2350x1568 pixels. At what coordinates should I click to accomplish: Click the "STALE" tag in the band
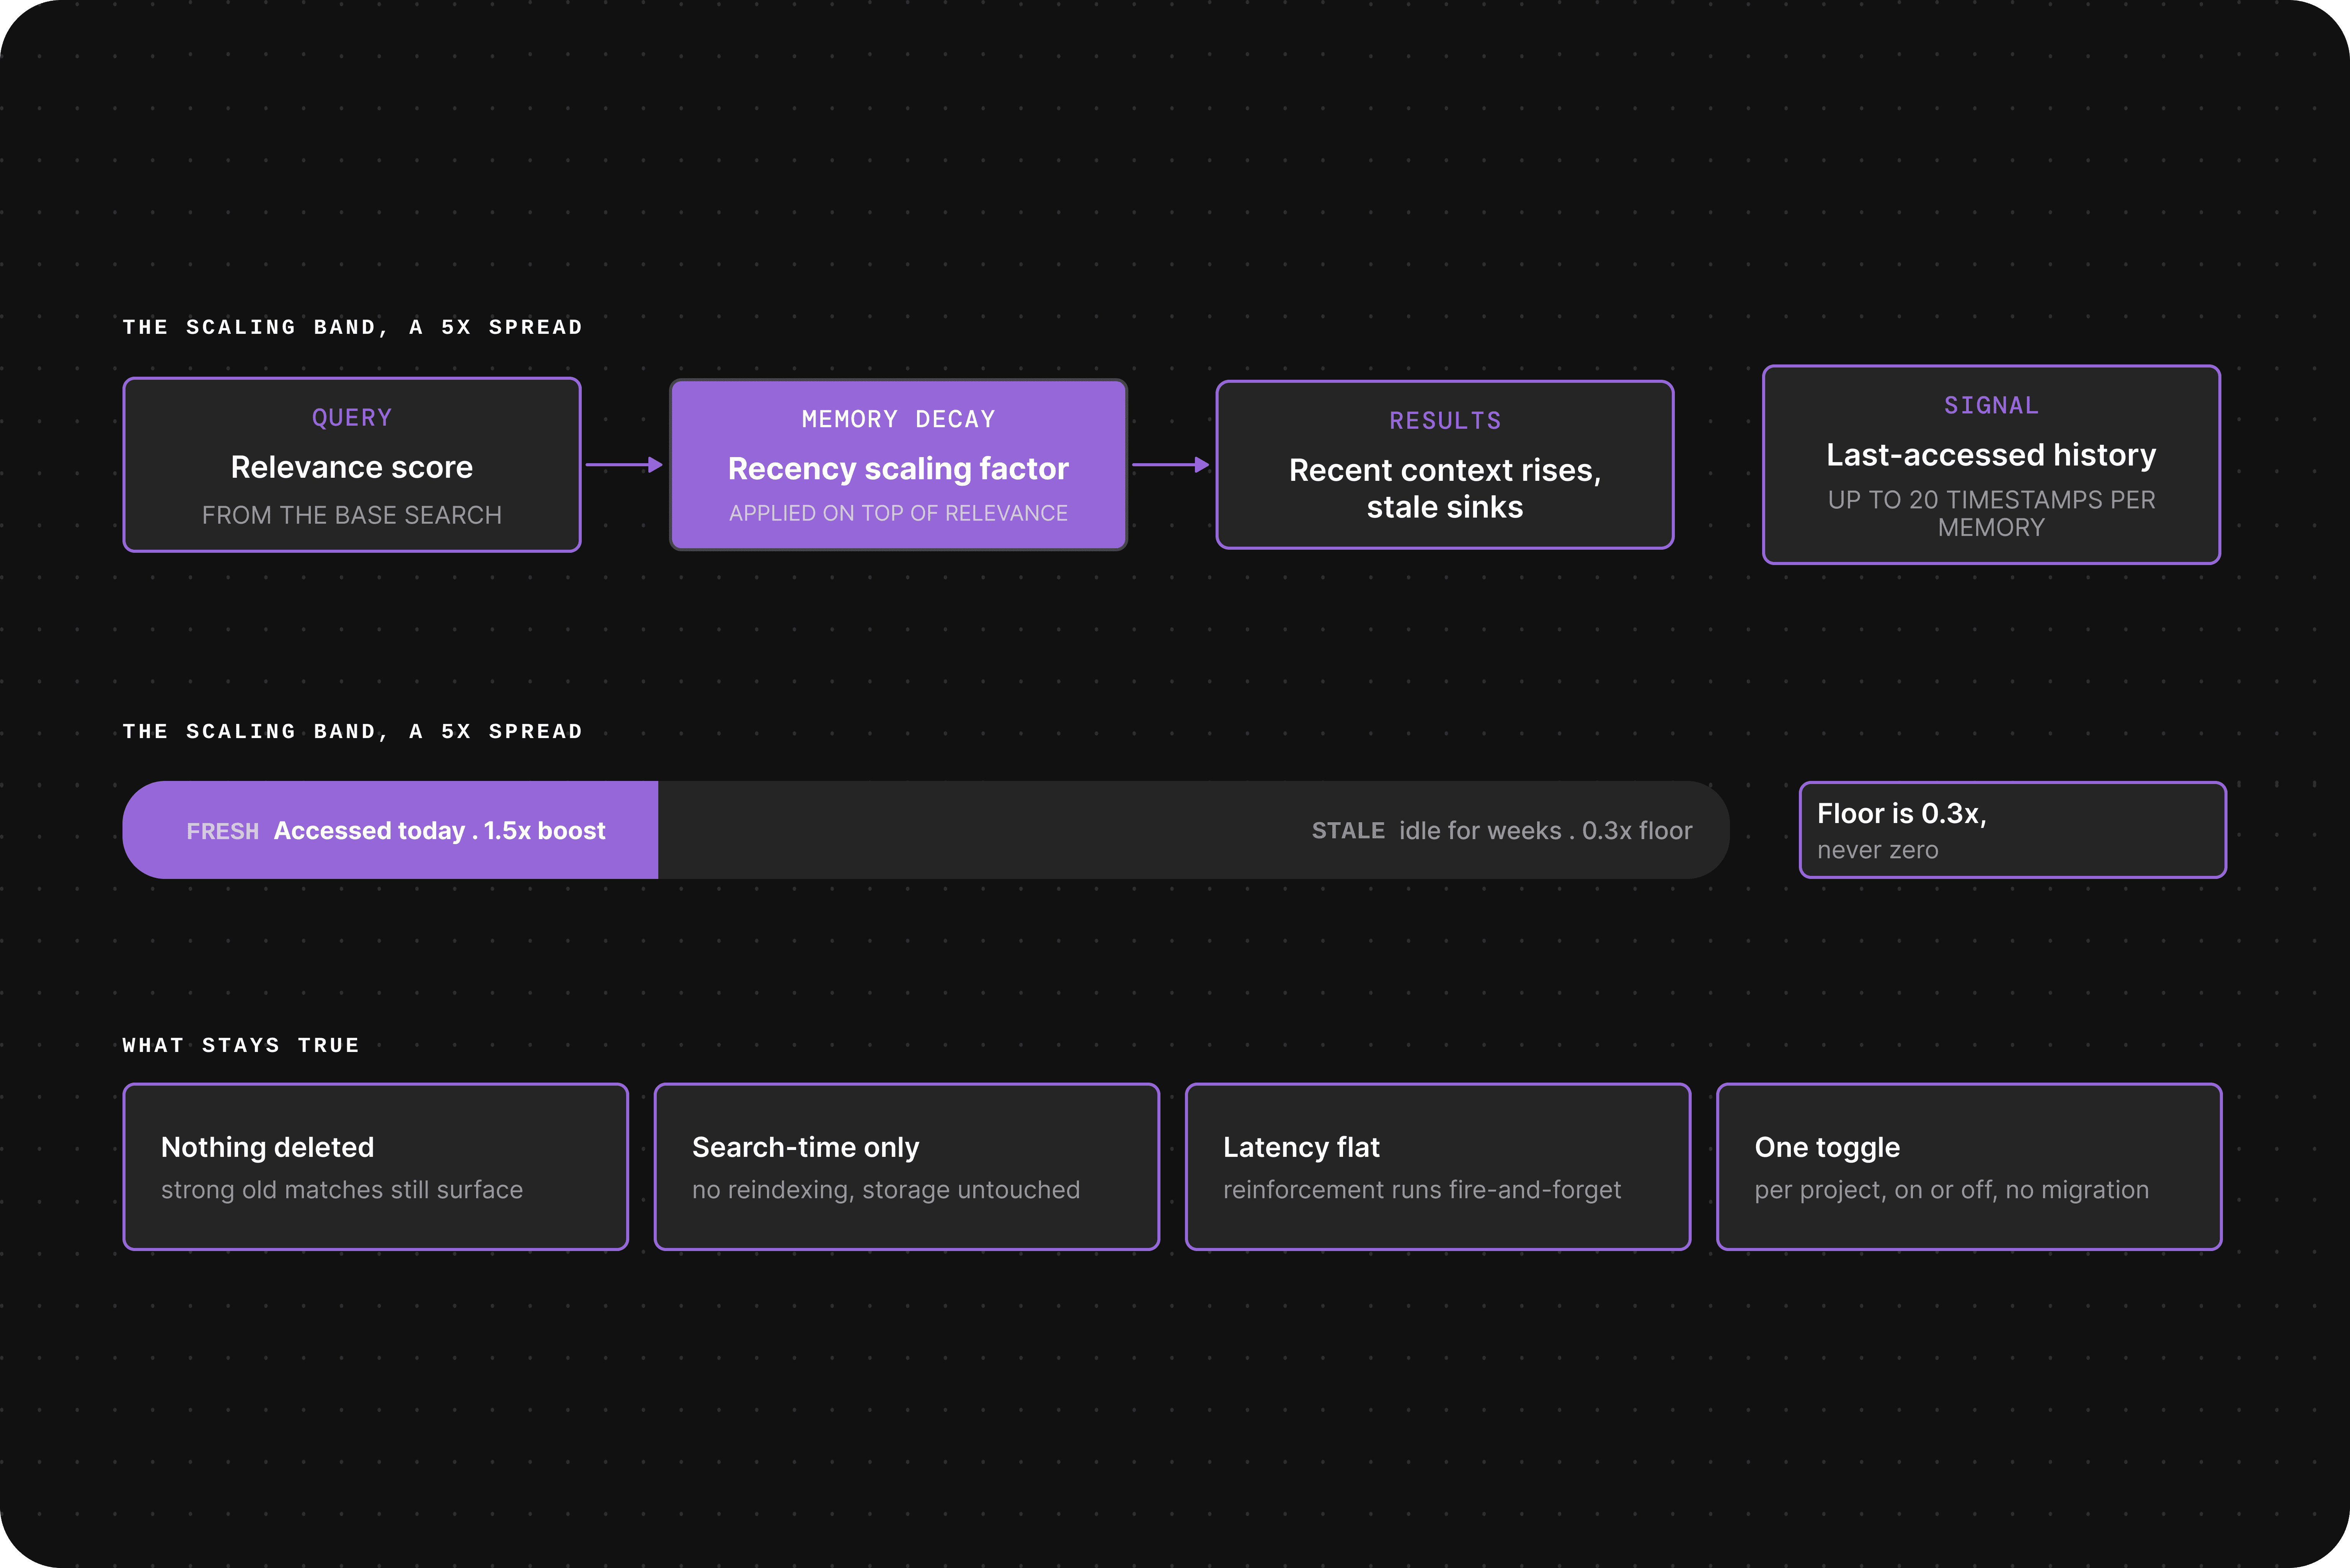click(x=1348, y=831)
